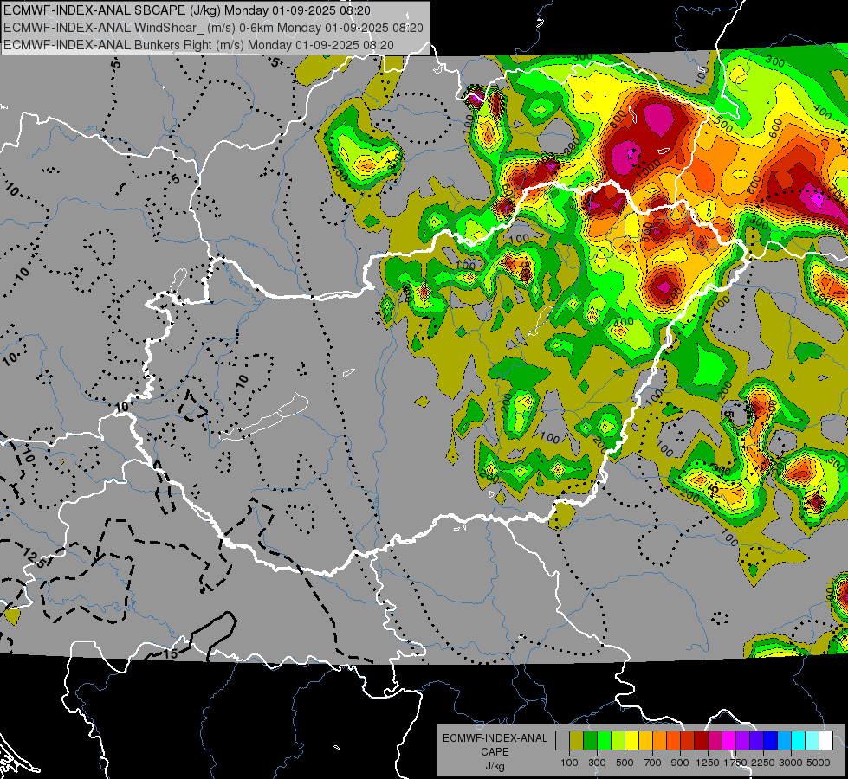Screen dimensions: 848x779
Task: Click the bright magenta legend swatch before 1750
Action: pyautogui.click(x=729, y=741)
